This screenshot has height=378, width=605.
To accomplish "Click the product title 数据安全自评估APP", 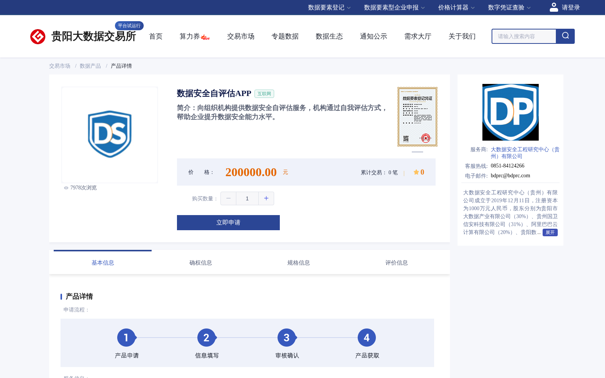I will (214, 93).
